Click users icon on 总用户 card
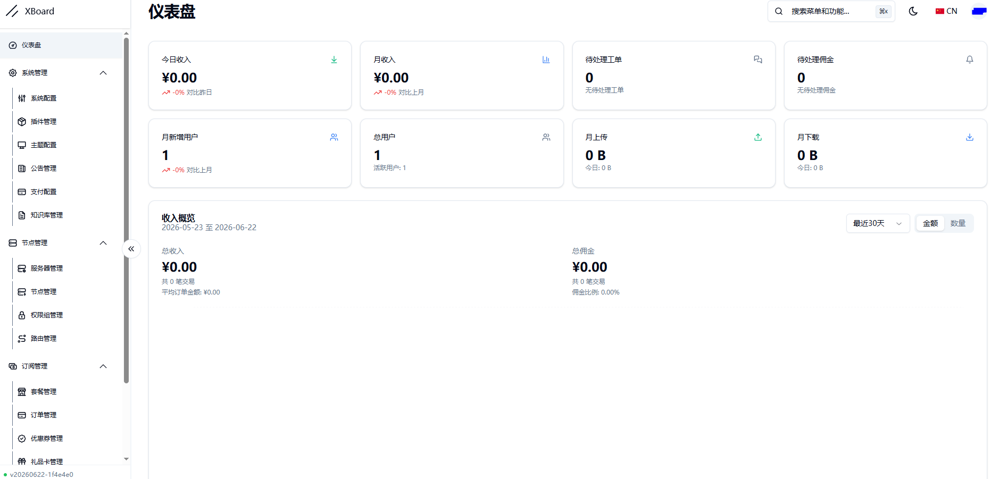The height and width of the screenshot is (479, 999). 546,137
